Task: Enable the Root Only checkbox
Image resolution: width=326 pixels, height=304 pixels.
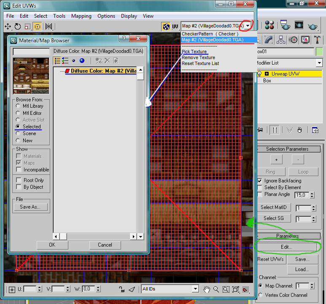Action: pos(19,180)
